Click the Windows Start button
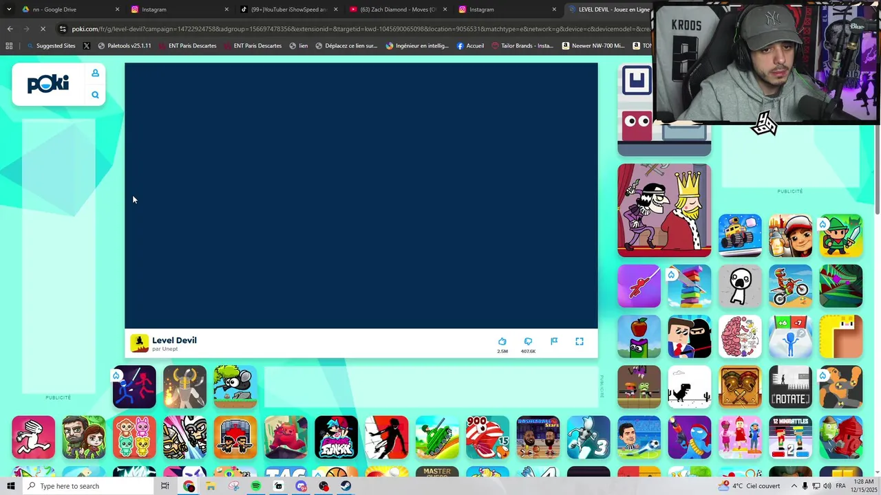Screen dimensions: 881x495 pyautogui.click(x=10, y=486)
